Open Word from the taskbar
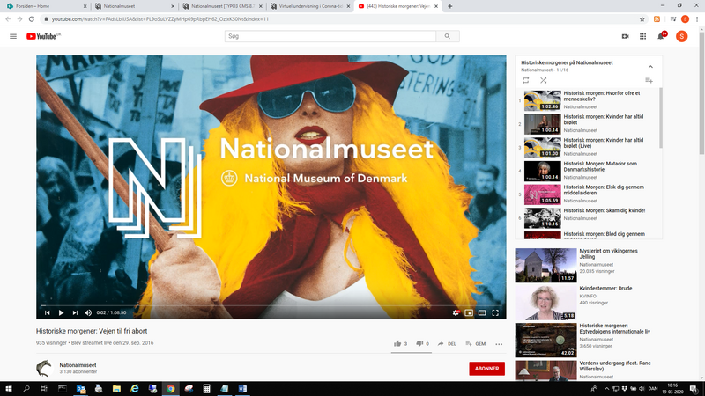 243,389
